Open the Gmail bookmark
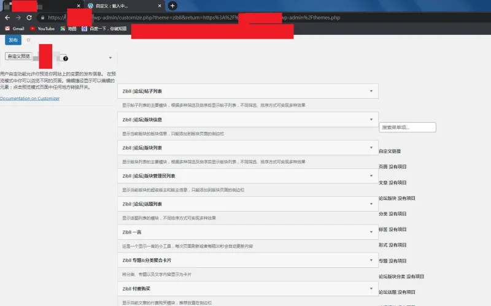 (x=14, y=28)
